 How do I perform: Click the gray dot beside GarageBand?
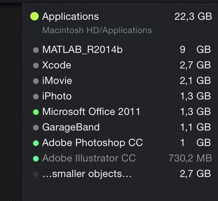36,128
